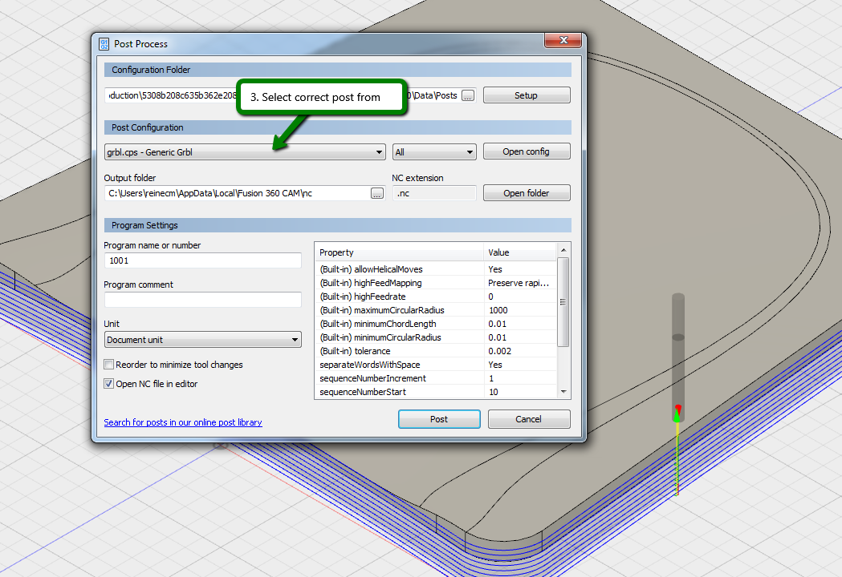Viewport: 842px width, 577px height.
Task: Open the "All" filter dropdown
Action: pyautogui.click(x=466, y=151)
